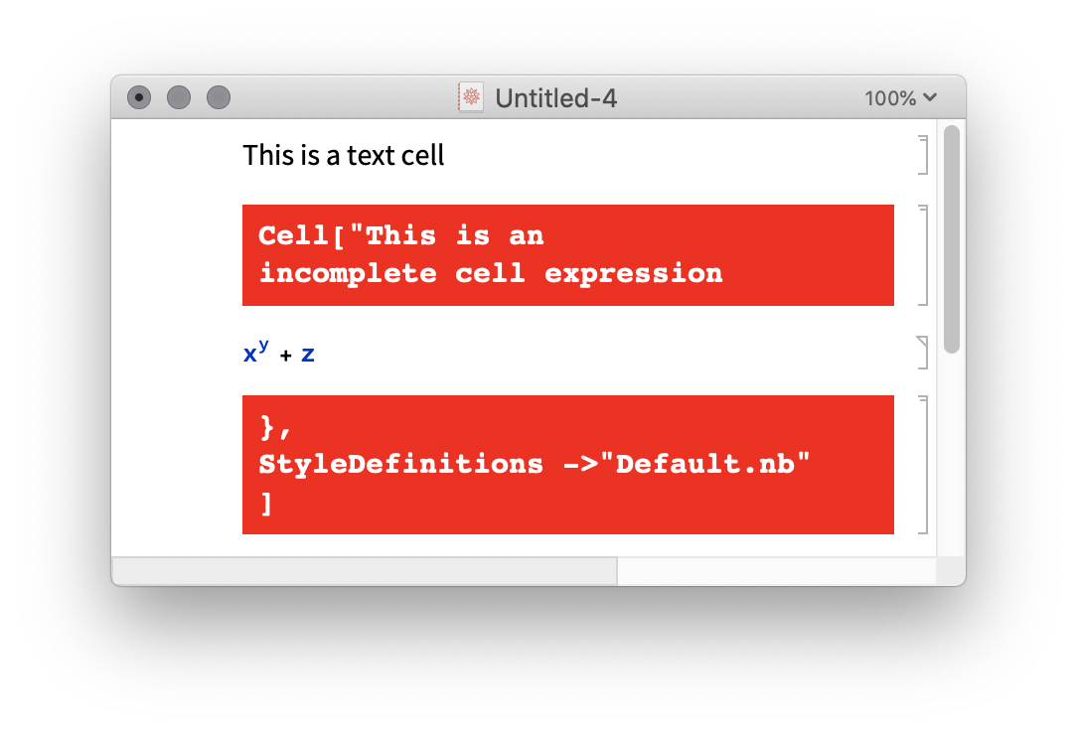Click the vertical scrollbar thumb
Screen dimensions: 1077x733
pyautogui.click(x=951, y=238)
